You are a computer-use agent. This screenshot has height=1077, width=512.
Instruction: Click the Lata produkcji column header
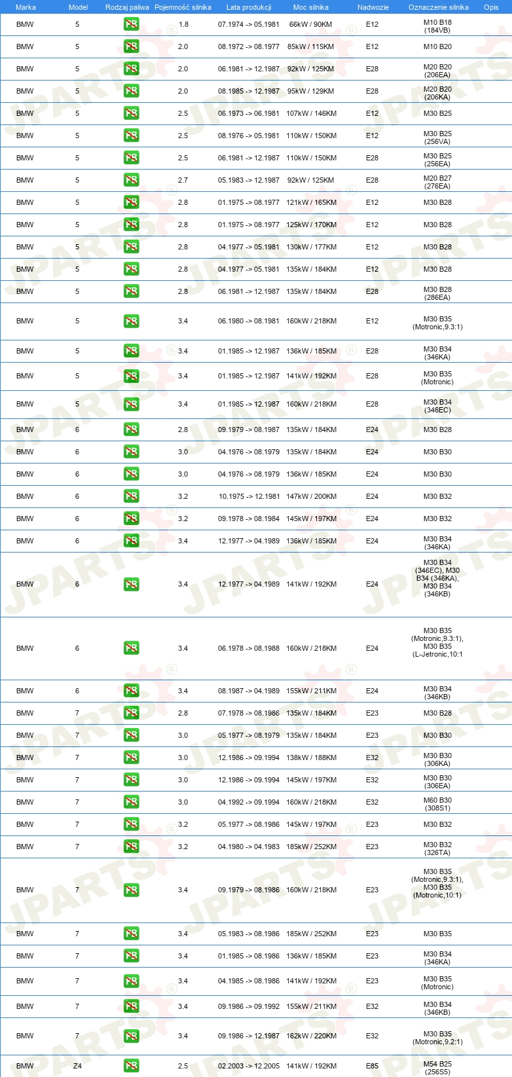pos(249,7)
